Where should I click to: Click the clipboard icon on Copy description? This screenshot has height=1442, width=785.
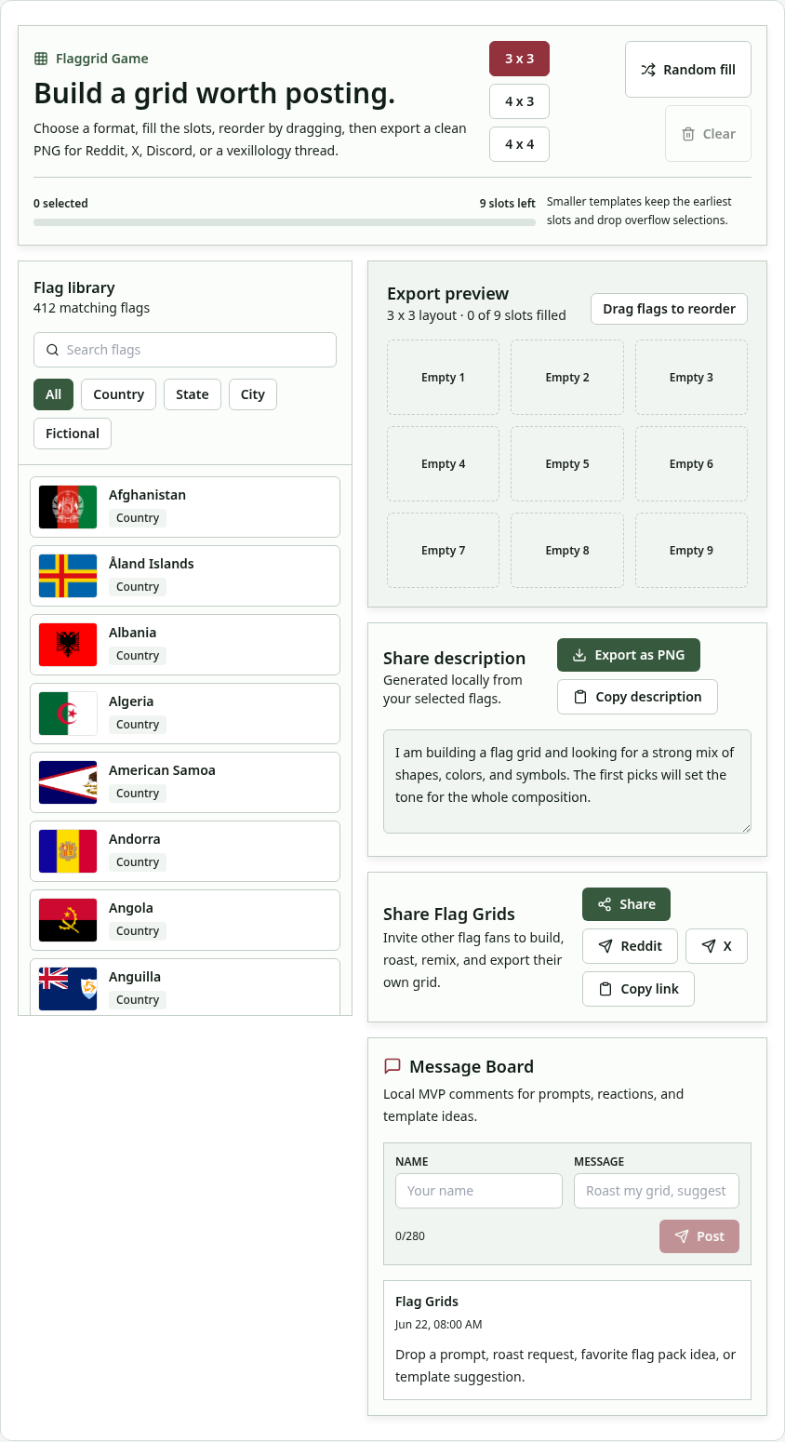pyautogui.click(x=580, y=697)
